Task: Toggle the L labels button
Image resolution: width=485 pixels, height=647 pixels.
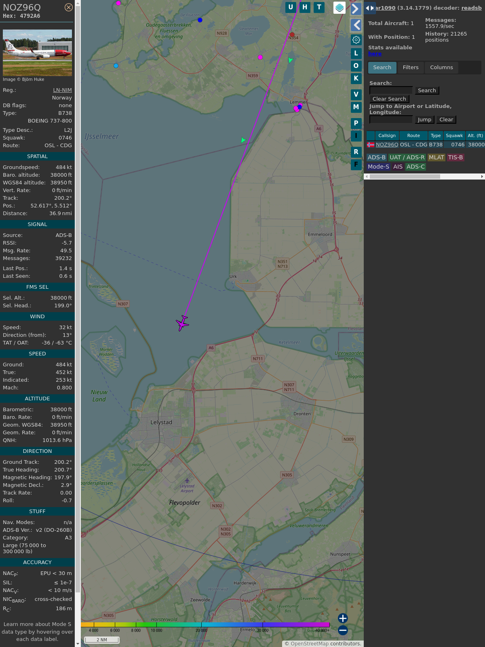Action: pos(356,53)
